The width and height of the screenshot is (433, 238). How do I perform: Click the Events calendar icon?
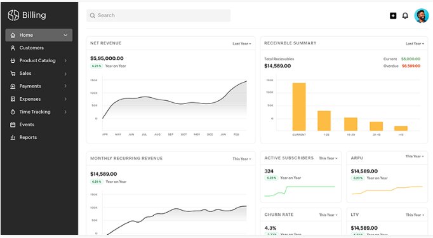(x=13, y=125)
